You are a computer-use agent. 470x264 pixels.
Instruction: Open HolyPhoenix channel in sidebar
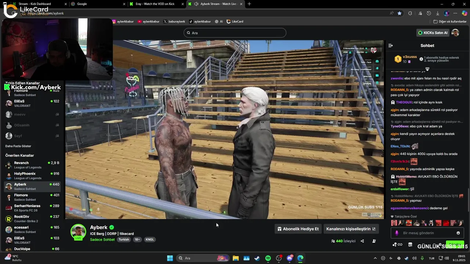[32, 176]
